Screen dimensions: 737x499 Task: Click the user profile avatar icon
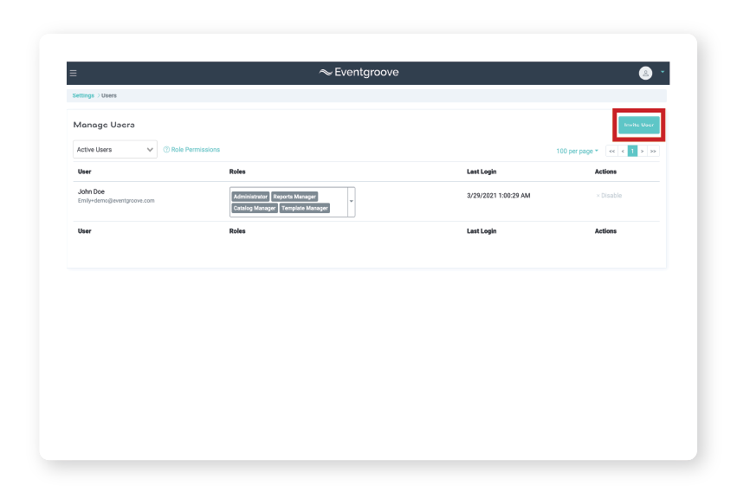coord(645,74)
